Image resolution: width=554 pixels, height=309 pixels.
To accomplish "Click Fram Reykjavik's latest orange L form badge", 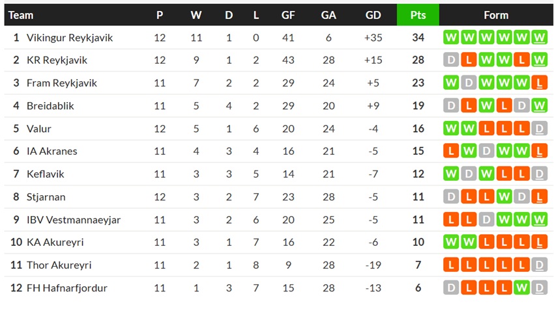I will (539, 83).
